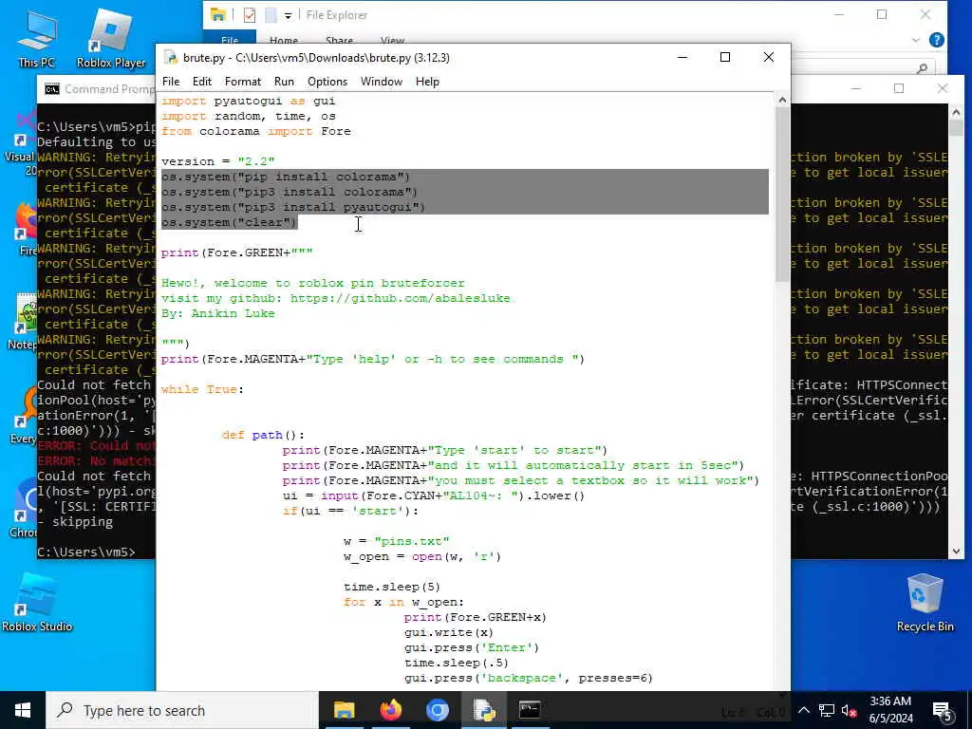Click the 'time.sleep(5)' line
The height and width of the screenshot is (729, 972).
[x=392, y=587]
